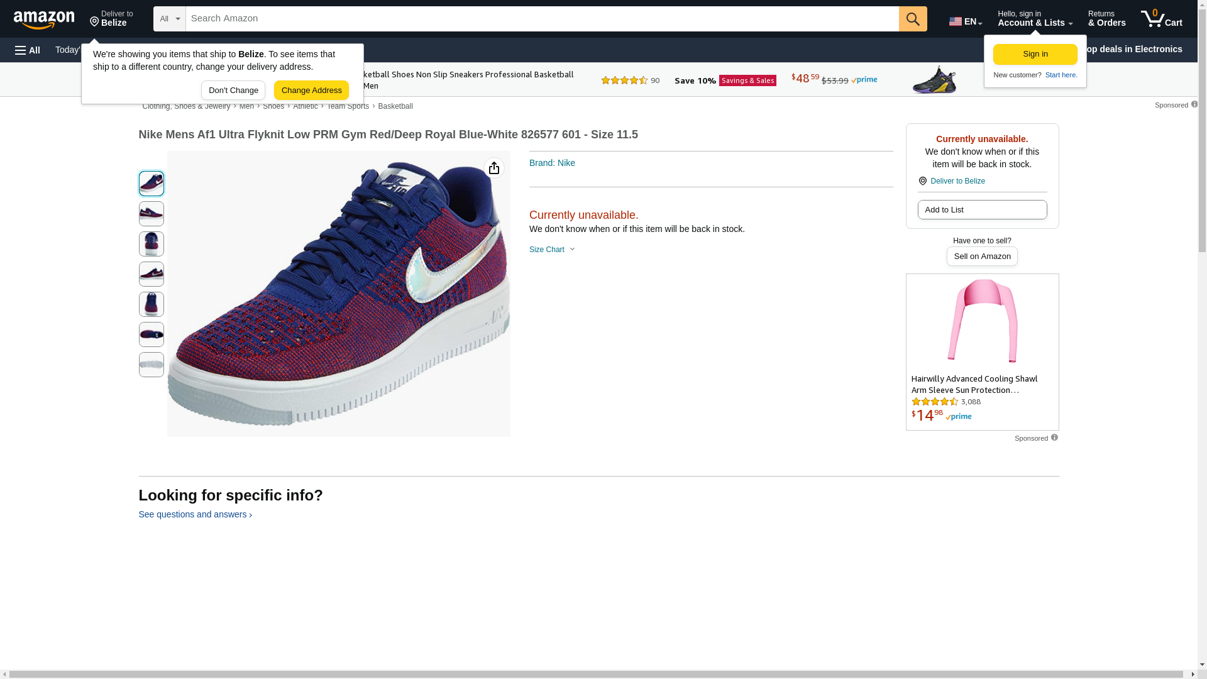
Task: Open the search category All dropdown
Action: 169,19
